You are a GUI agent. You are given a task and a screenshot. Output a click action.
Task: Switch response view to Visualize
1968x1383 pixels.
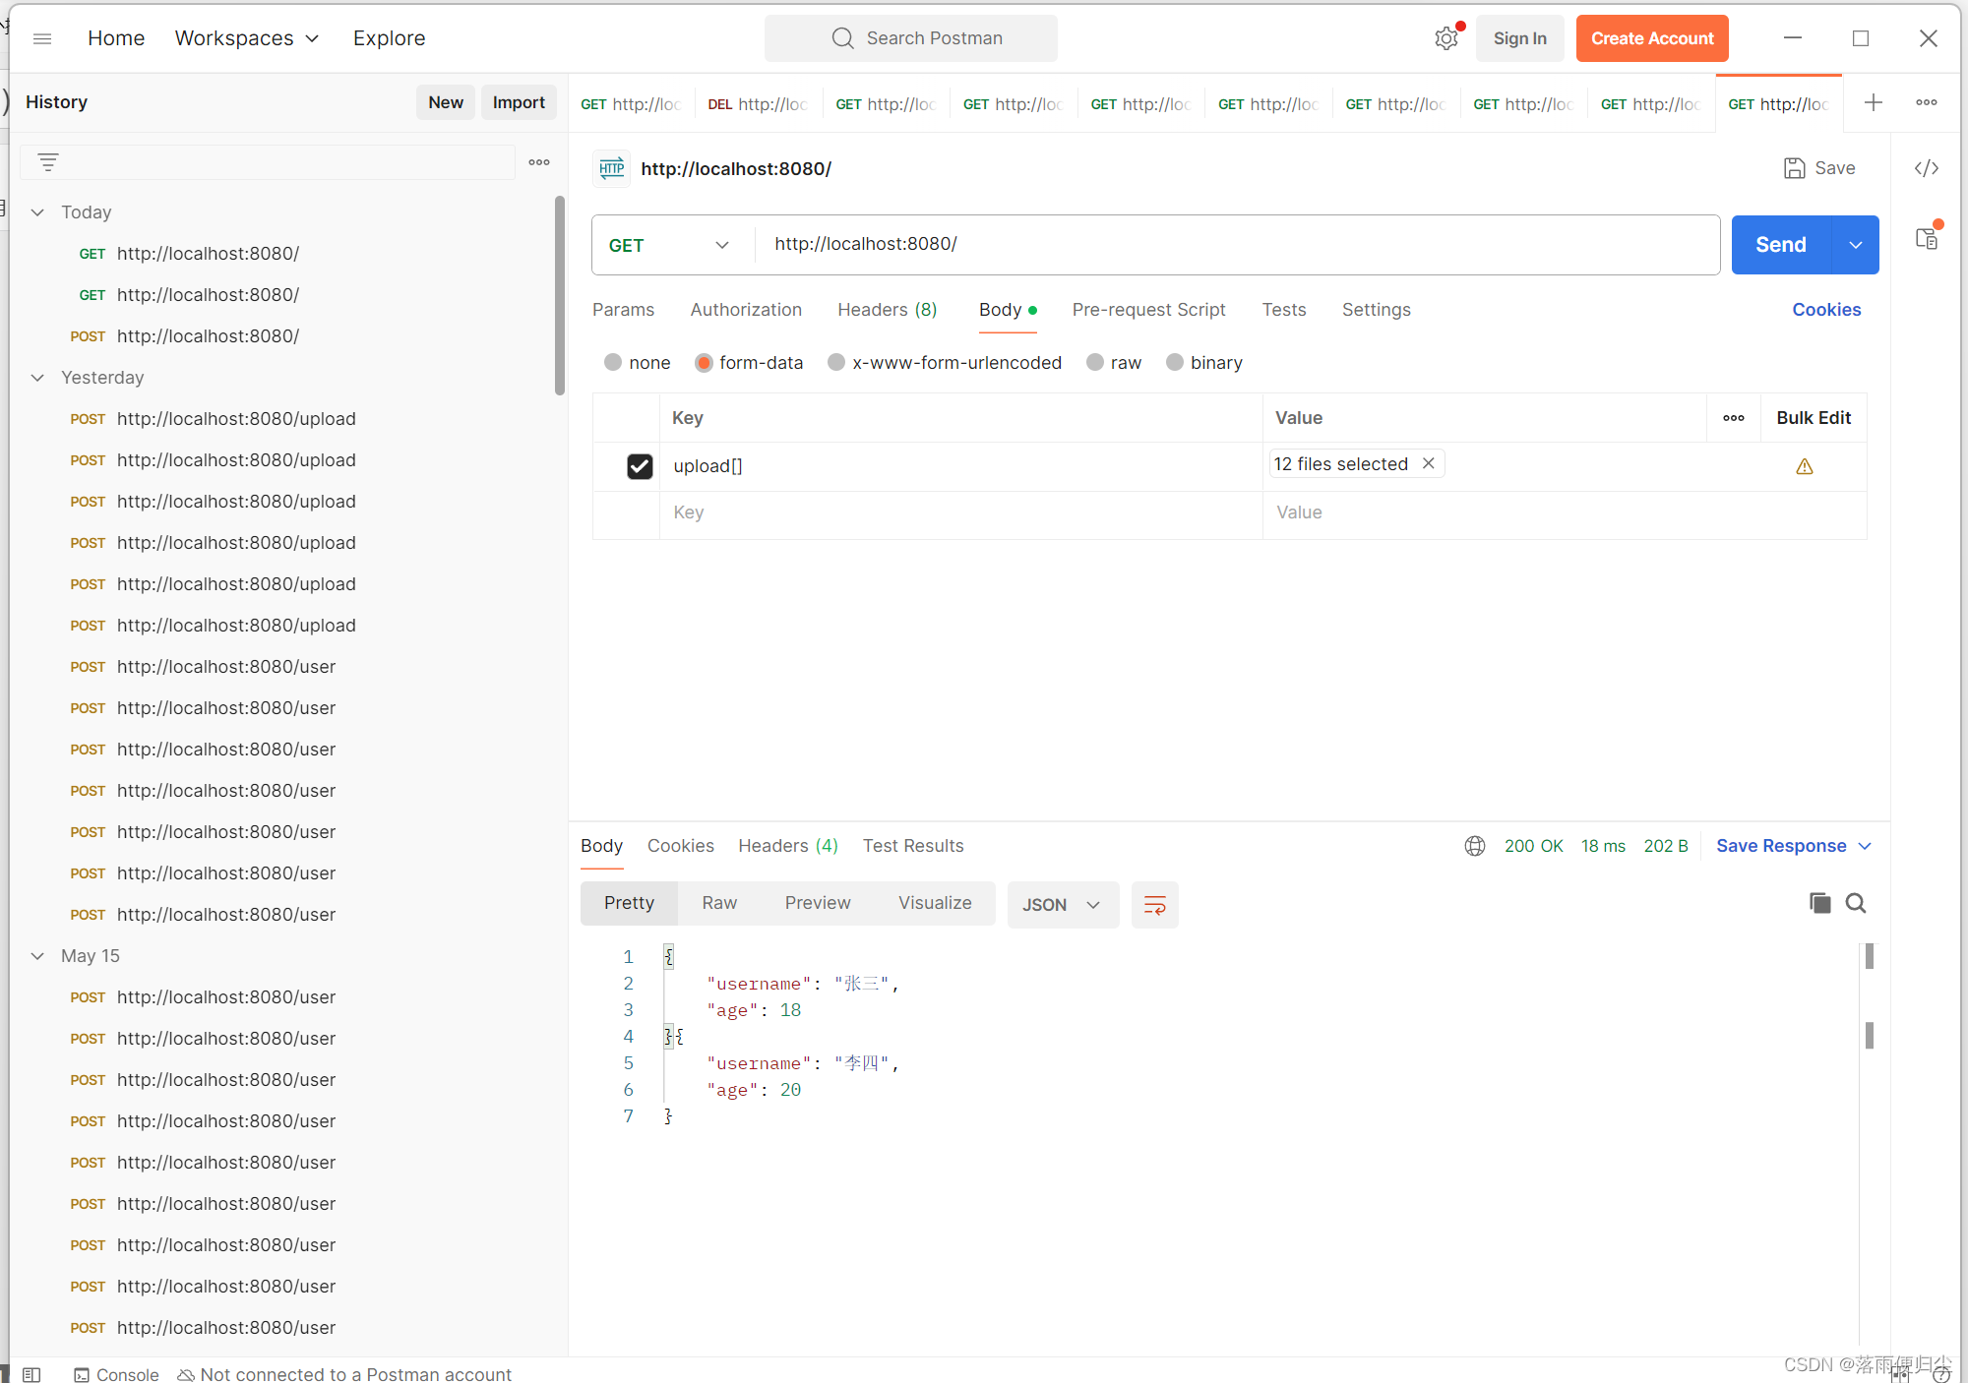(935, 903)
